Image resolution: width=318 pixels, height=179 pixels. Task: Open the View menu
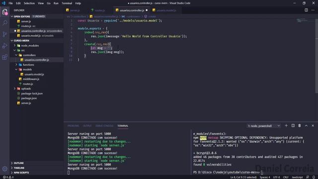pyautogui.click(x=41, y=3)
